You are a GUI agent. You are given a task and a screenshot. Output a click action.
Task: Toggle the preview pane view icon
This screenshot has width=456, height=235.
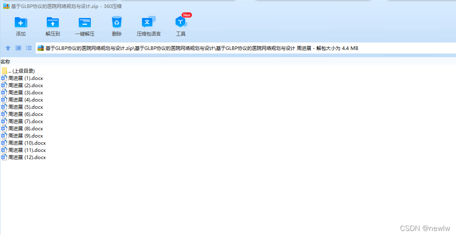(18, 48)
